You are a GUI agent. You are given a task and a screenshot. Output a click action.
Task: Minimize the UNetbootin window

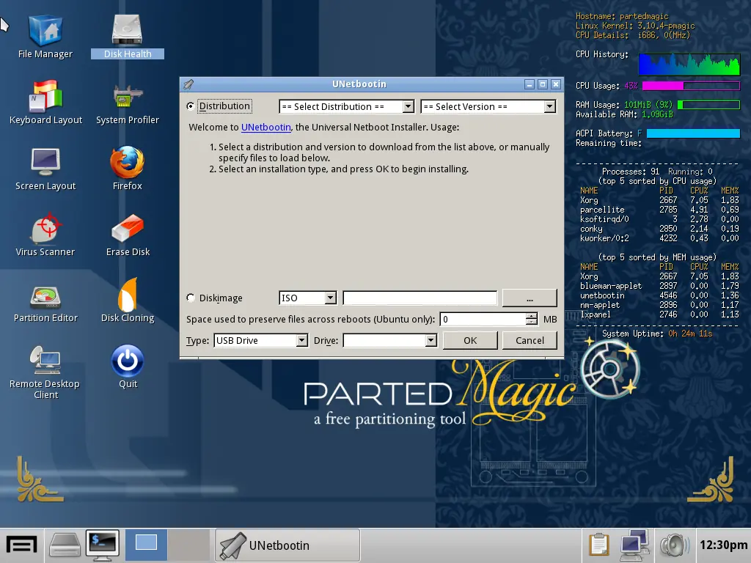[530, 85]
